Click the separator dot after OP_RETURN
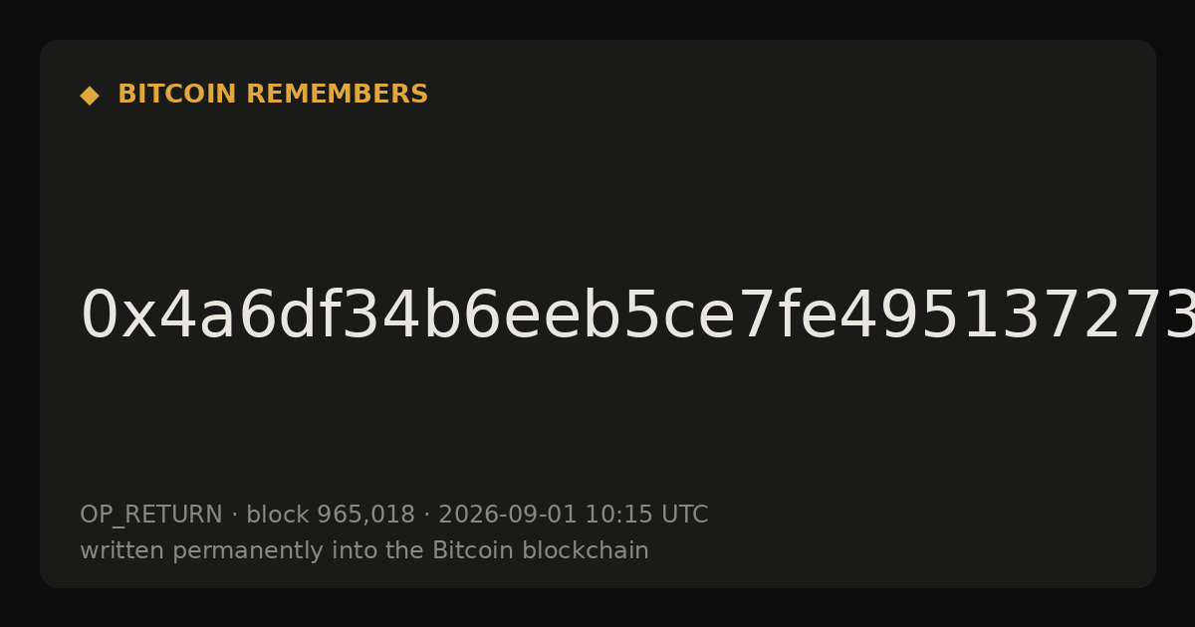 coord(235,516)
